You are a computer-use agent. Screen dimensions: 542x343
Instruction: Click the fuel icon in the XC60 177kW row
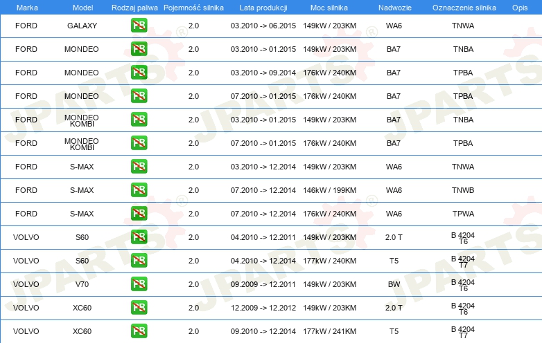click(x=139, y=331)
